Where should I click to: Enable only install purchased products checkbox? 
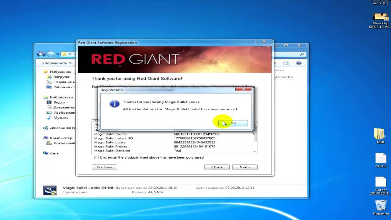(x=97, y=157)
